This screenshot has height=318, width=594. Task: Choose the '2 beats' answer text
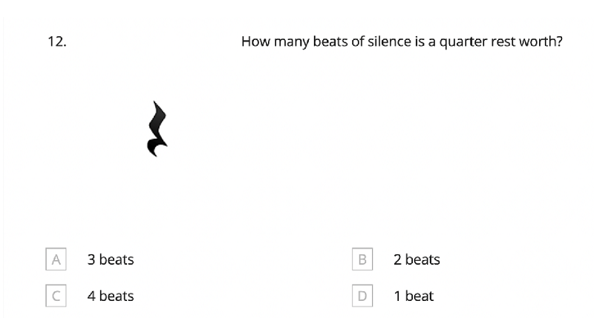[x=417, y=259]
